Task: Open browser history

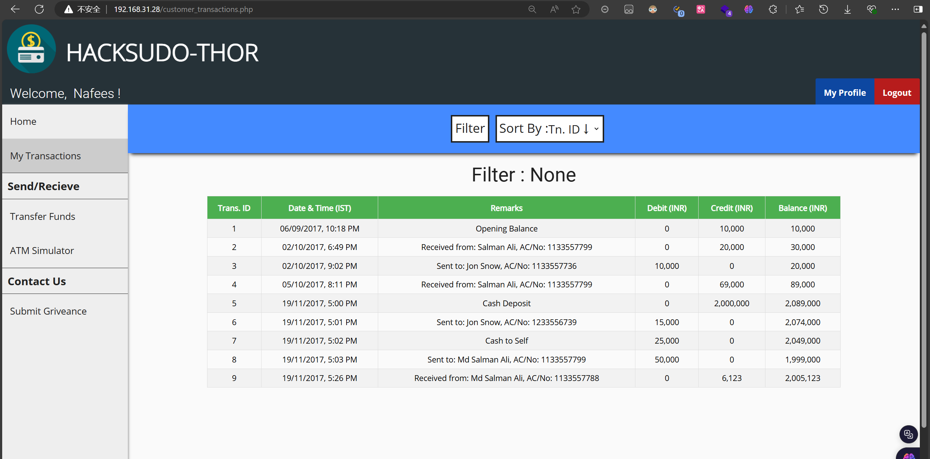Action: [x=824, y=9]
